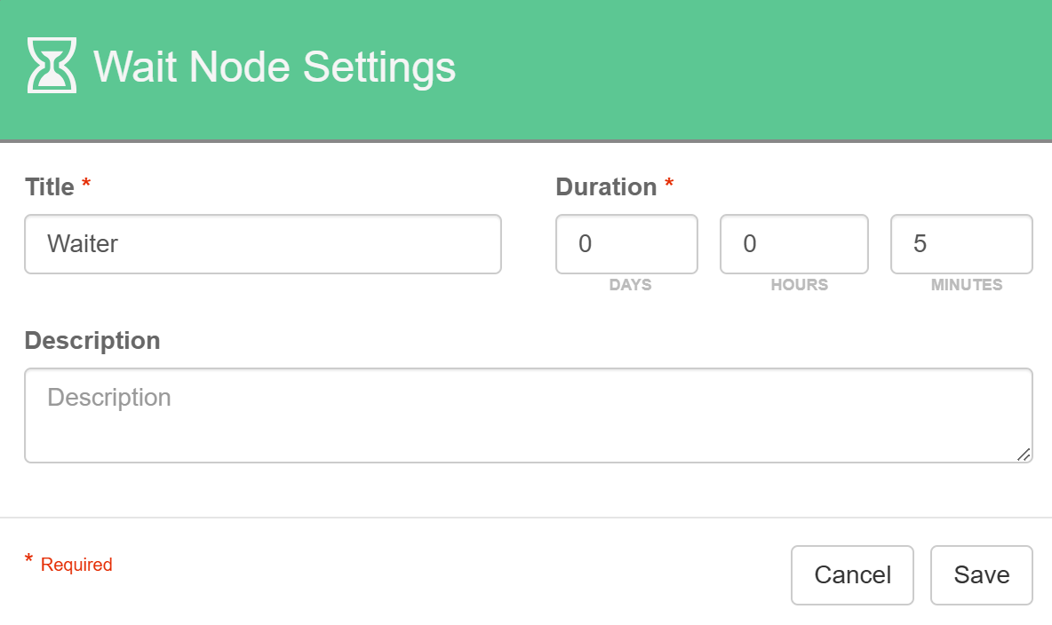Click the asterisk before the Required note
Image resolution: width=1052 pixels, height=625 pixels.
(x=28, y=561)
